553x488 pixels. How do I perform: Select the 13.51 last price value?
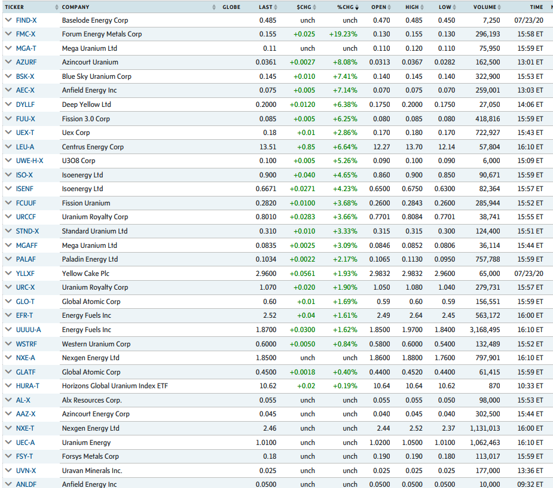(268, 147)
